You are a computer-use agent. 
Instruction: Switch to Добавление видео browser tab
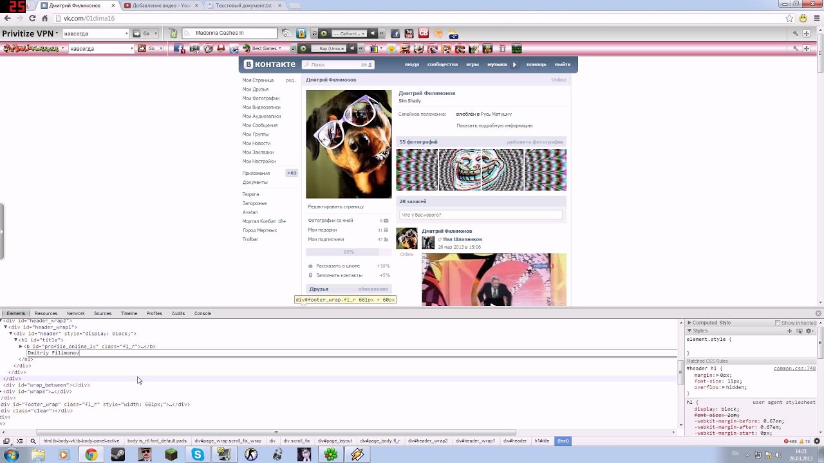[x=161, y=6]
